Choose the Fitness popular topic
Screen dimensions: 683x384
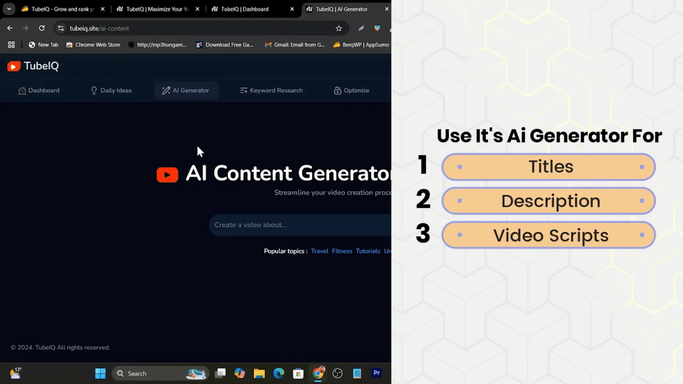pyautogui.click(x=341, y=251)
